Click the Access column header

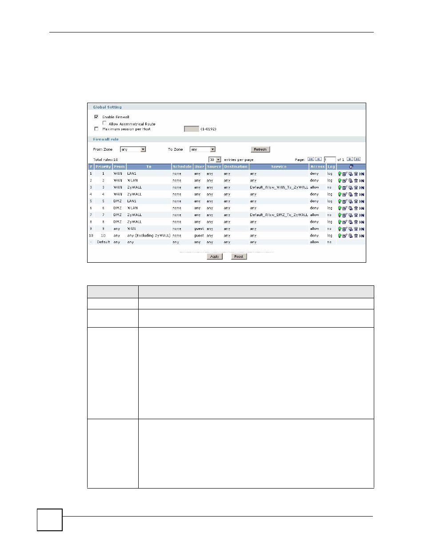pyautogui.click(x=317, y=167)
